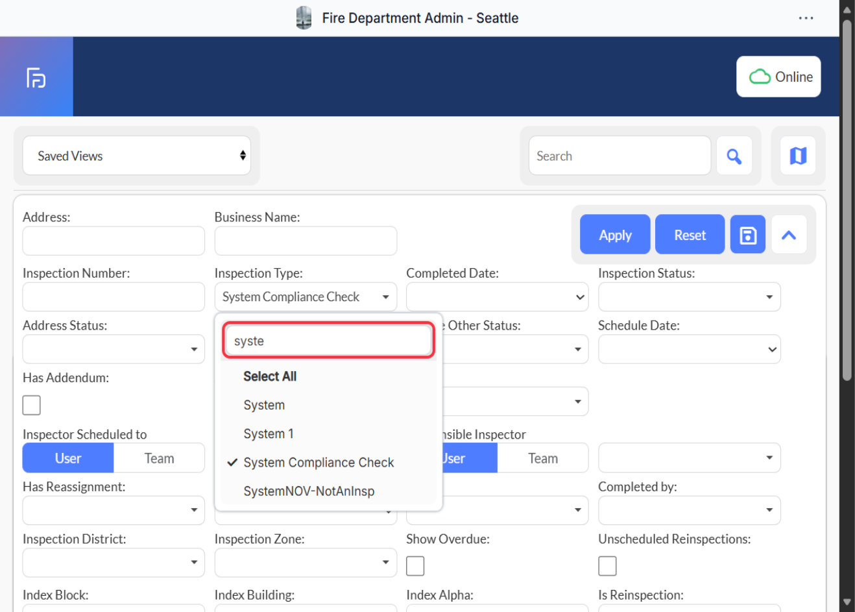Click the Address input field
The image size is (855, 612).
coord(114,241)
